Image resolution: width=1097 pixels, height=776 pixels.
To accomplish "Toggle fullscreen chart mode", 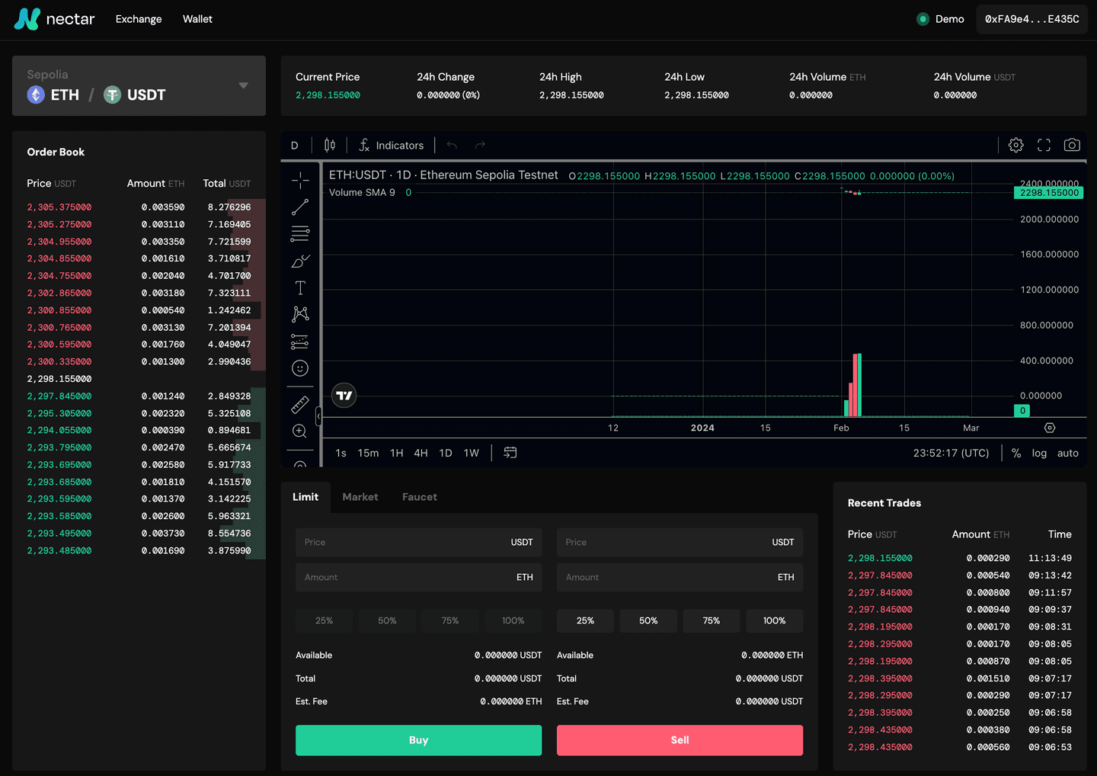I will point(1044,145).
